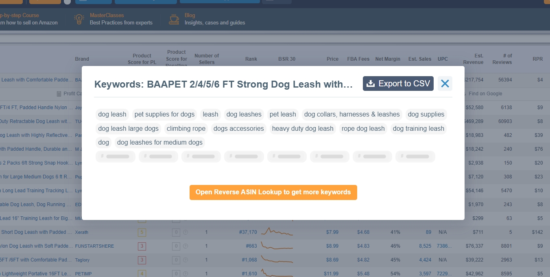Export the keywords list to CSV

coord(397,83)
